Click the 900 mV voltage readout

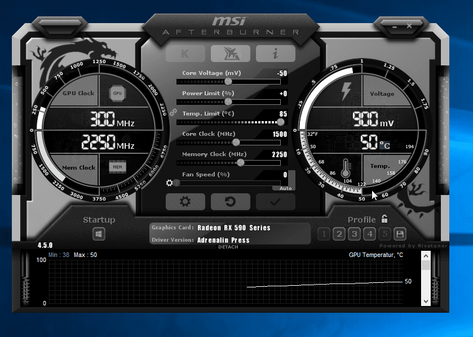point(373,119)
